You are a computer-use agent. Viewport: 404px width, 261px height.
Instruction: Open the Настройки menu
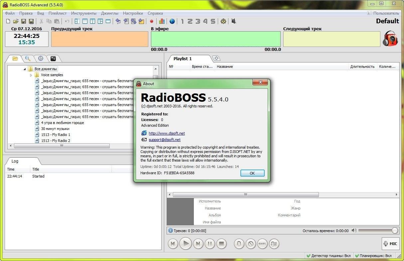click(x=133, y=13)
